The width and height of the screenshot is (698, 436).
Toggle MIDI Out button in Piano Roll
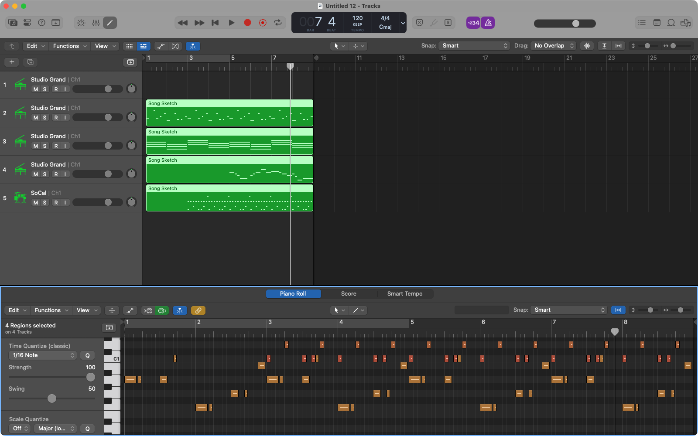(162, 310)
